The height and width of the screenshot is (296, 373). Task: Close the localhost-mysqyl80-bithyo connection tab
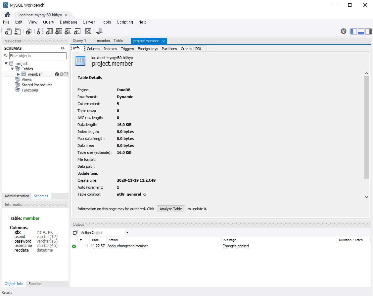tap(66, 15)
